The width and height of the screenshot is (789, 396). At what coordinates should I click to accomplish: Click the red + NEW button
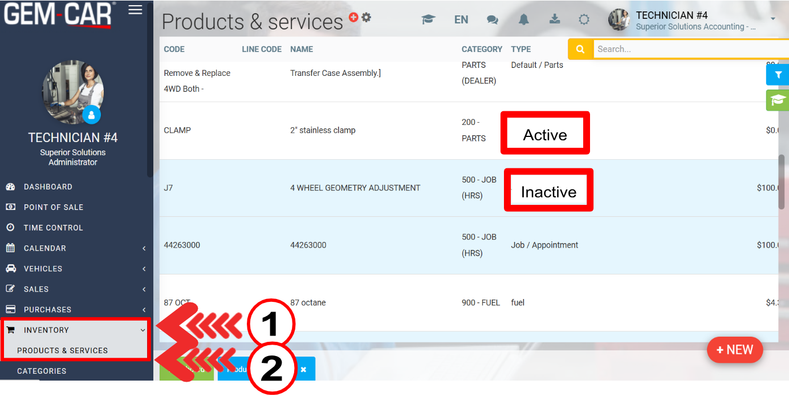point(734,350)
